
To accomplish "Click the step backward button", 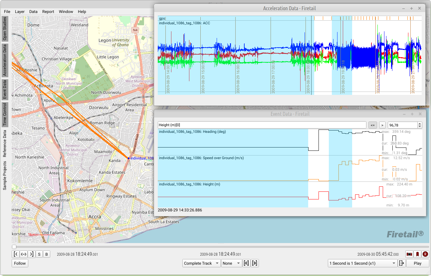I will (246, 263).
